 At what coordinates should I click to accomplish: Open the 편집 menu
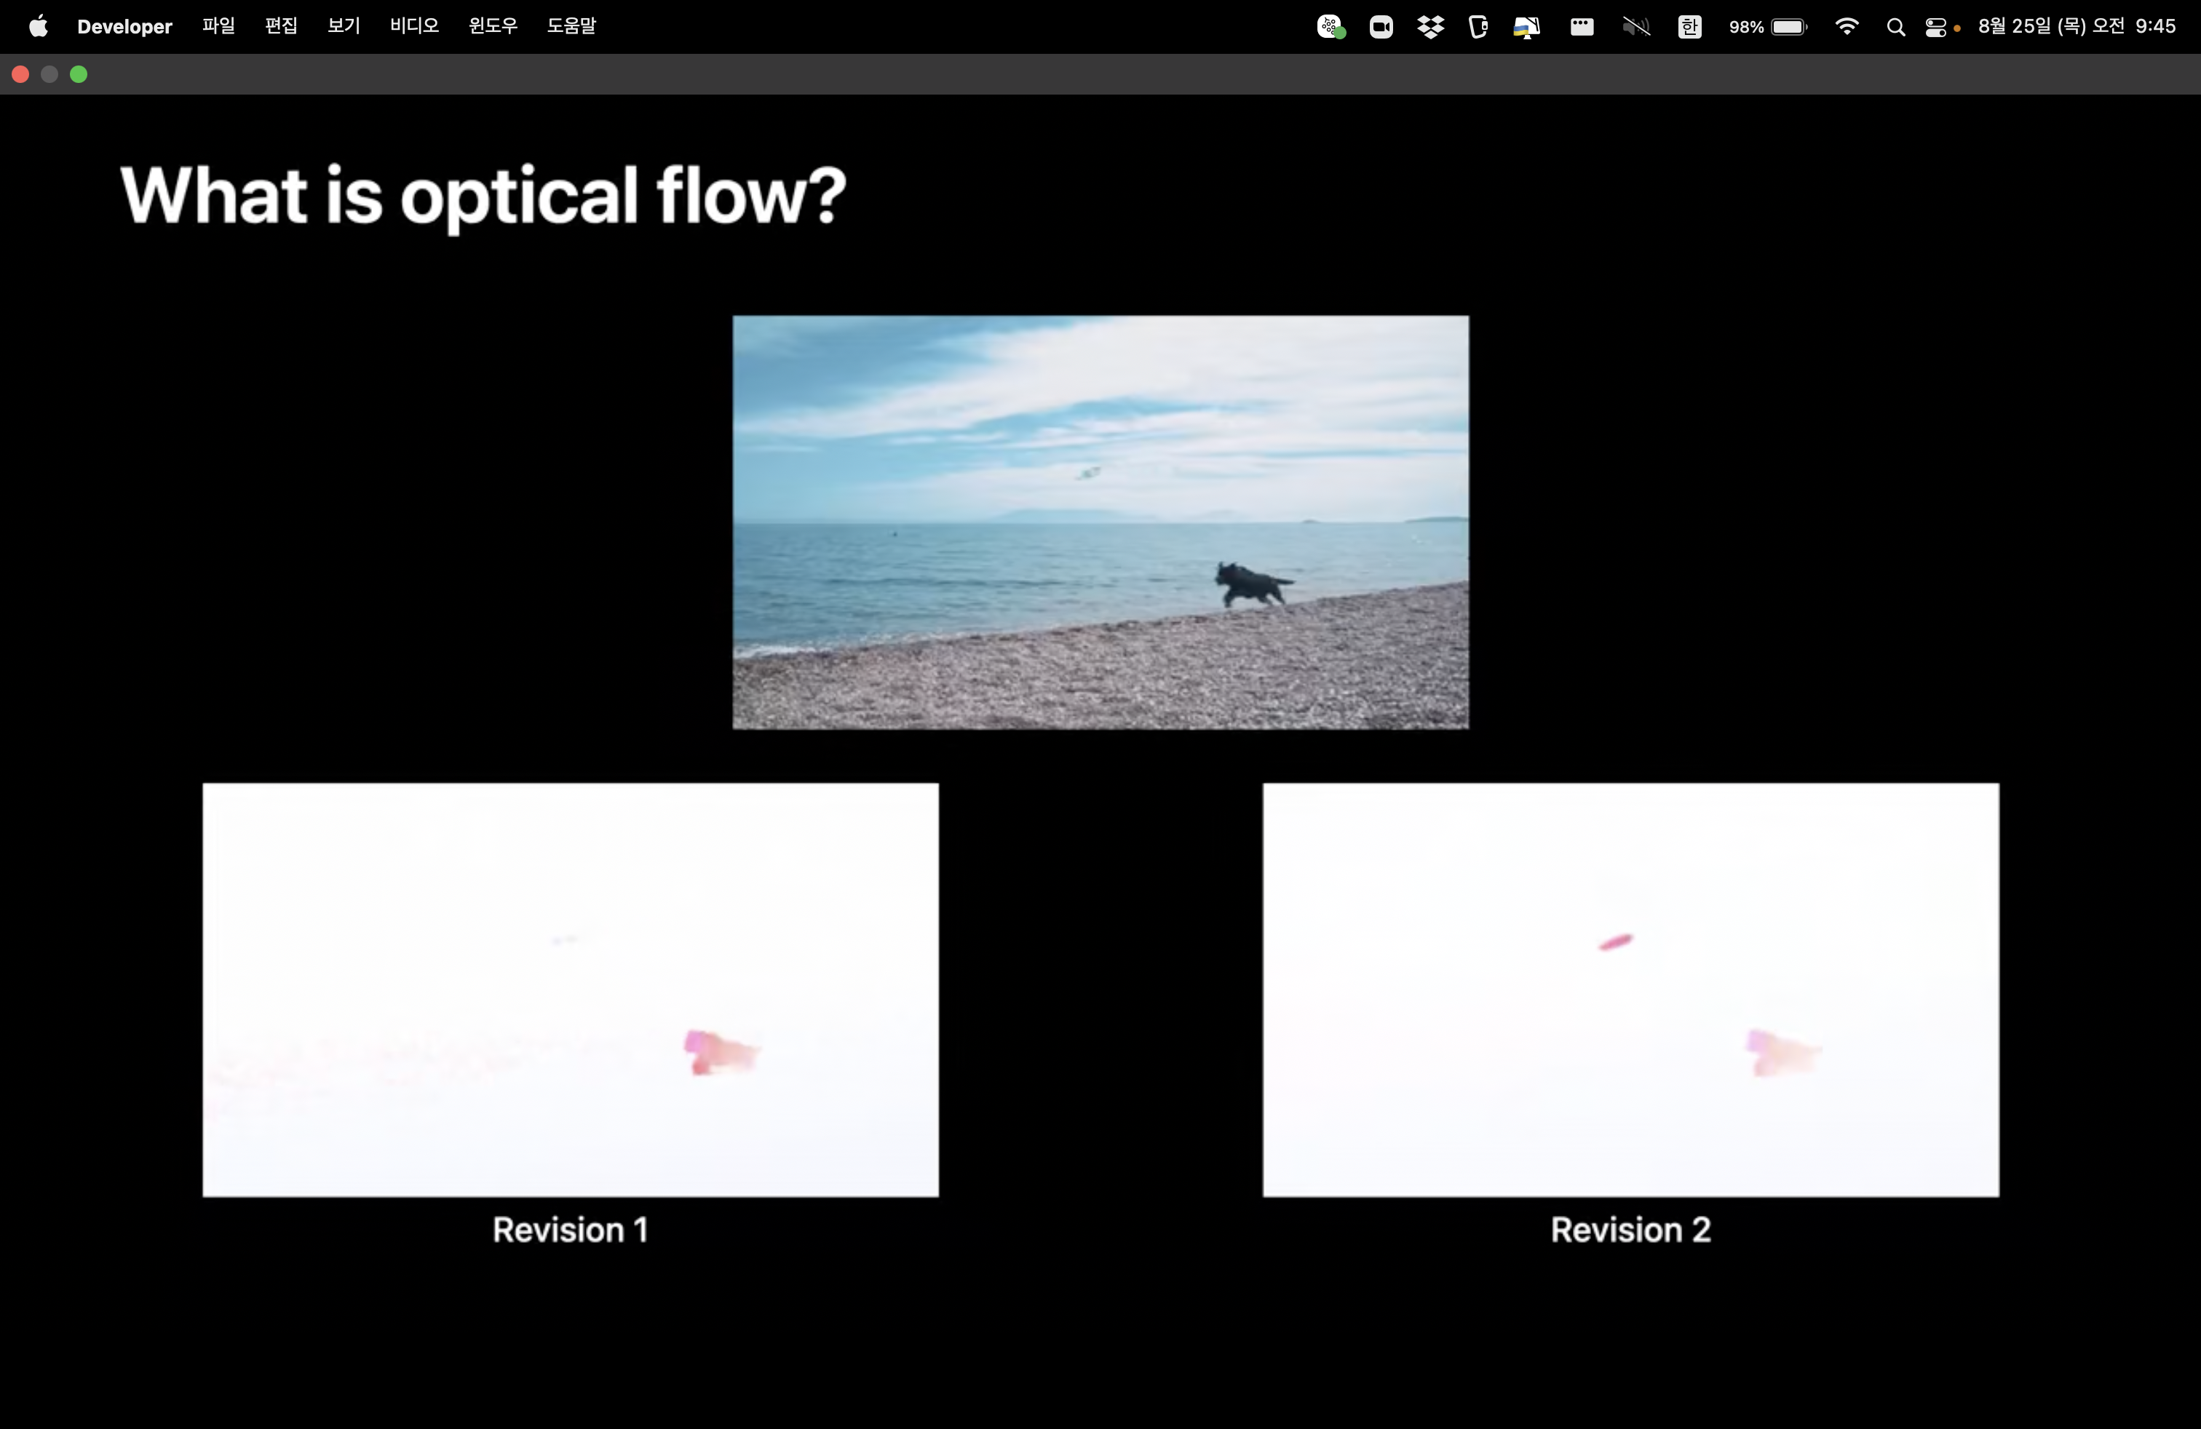click(x=281, y=26)
